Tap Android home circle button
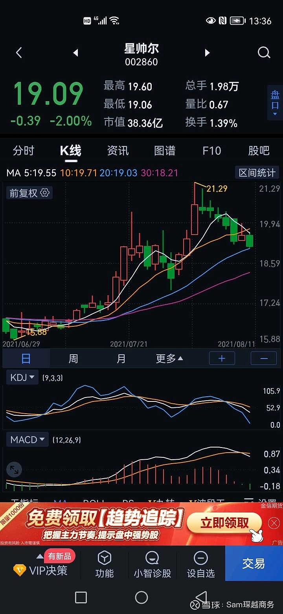This screenshot has width=283, height=614. click(x=141, y=597)
